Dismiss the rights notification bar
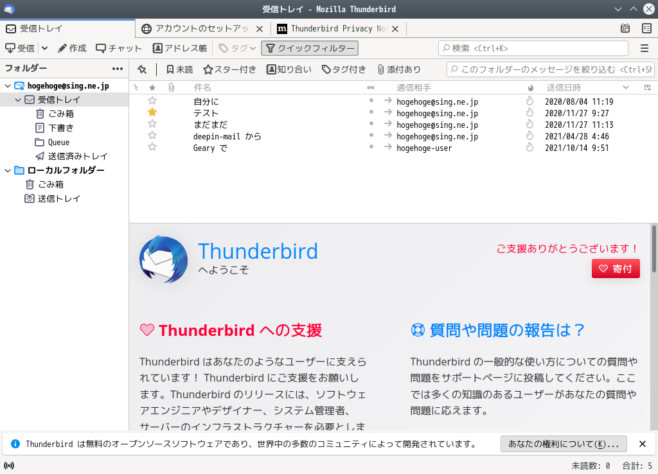The height and width of the screenshot is (474, 658). point(642,444)
